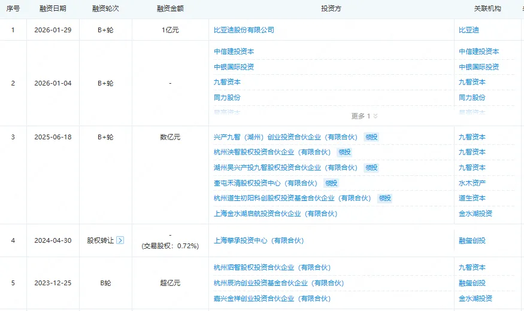
Task: Select the 1亿元 amount cell
Action: pyautogui.click(x=170, y=30)
